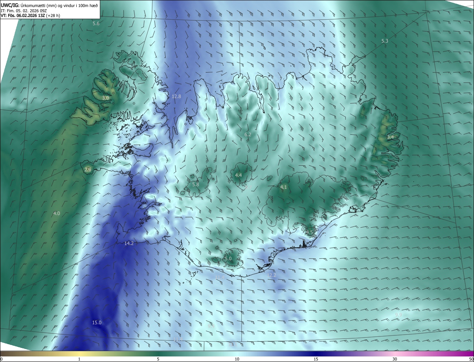Click the 50 tick on the color scale
Viewport: 474px width, 362px height.
click(471, 359)
